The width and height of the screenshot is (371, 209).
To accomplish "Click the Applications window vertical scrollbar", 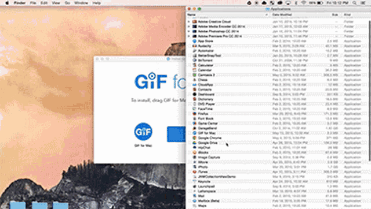I will (369, 91).
